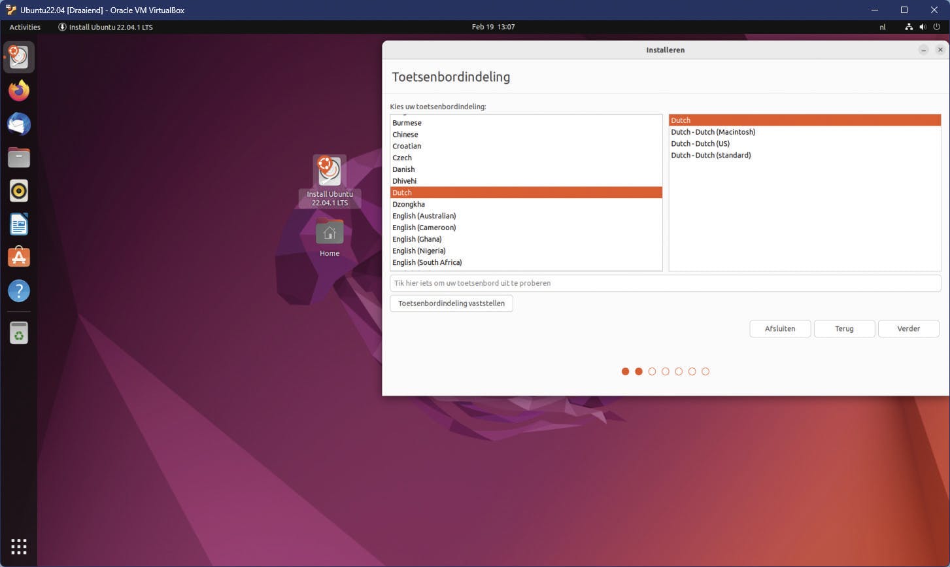Click the Afsluiten button
This screenshot has width=950, height=567.
pos(780,328)
